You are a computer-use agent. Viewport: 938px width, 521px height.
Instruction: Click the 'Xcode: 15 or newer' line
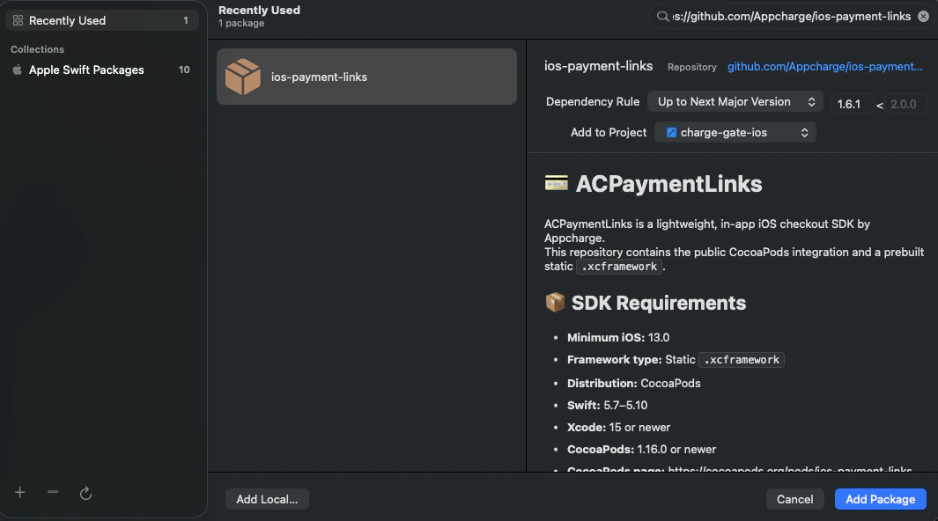618,427
